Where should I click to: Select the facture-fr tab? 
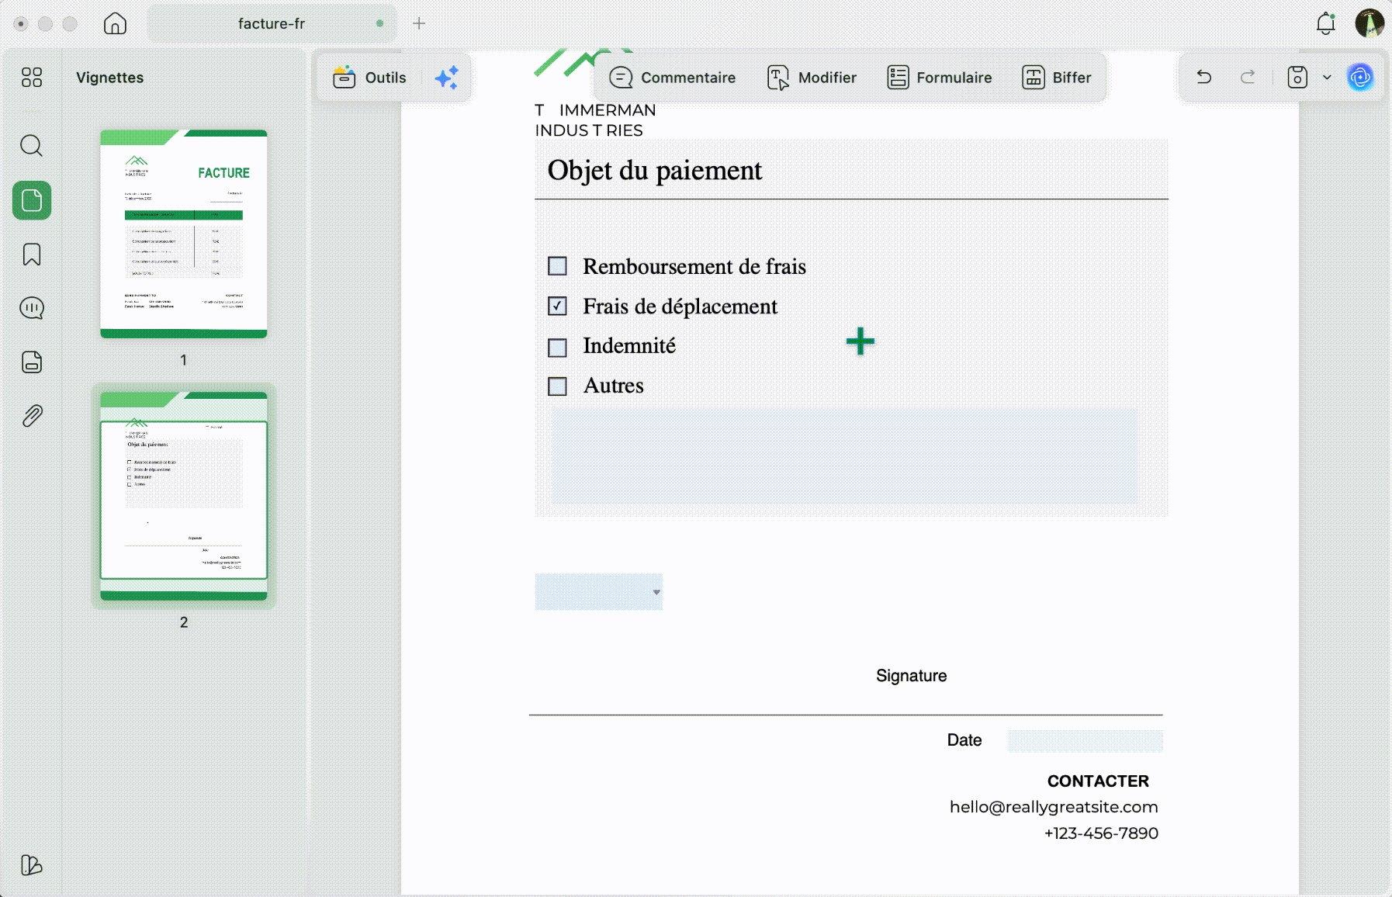click(272, 23)
